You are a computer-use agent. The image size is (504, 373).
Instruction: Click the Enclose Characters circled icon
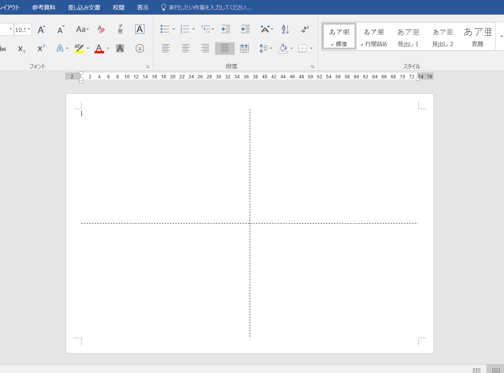click(x=140, y=48)
